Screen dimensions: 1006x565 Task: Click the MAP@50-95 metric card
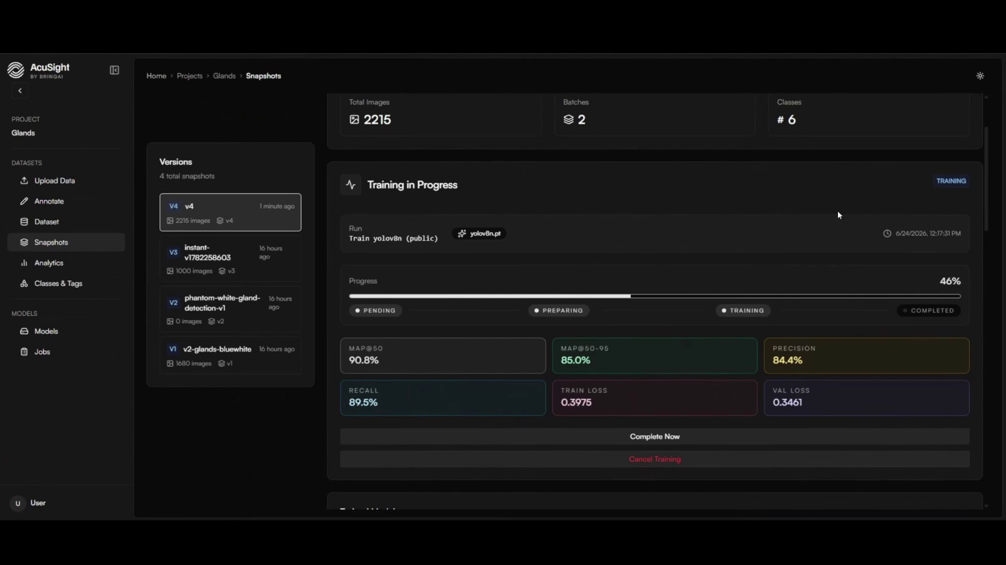tap(655, 356)
